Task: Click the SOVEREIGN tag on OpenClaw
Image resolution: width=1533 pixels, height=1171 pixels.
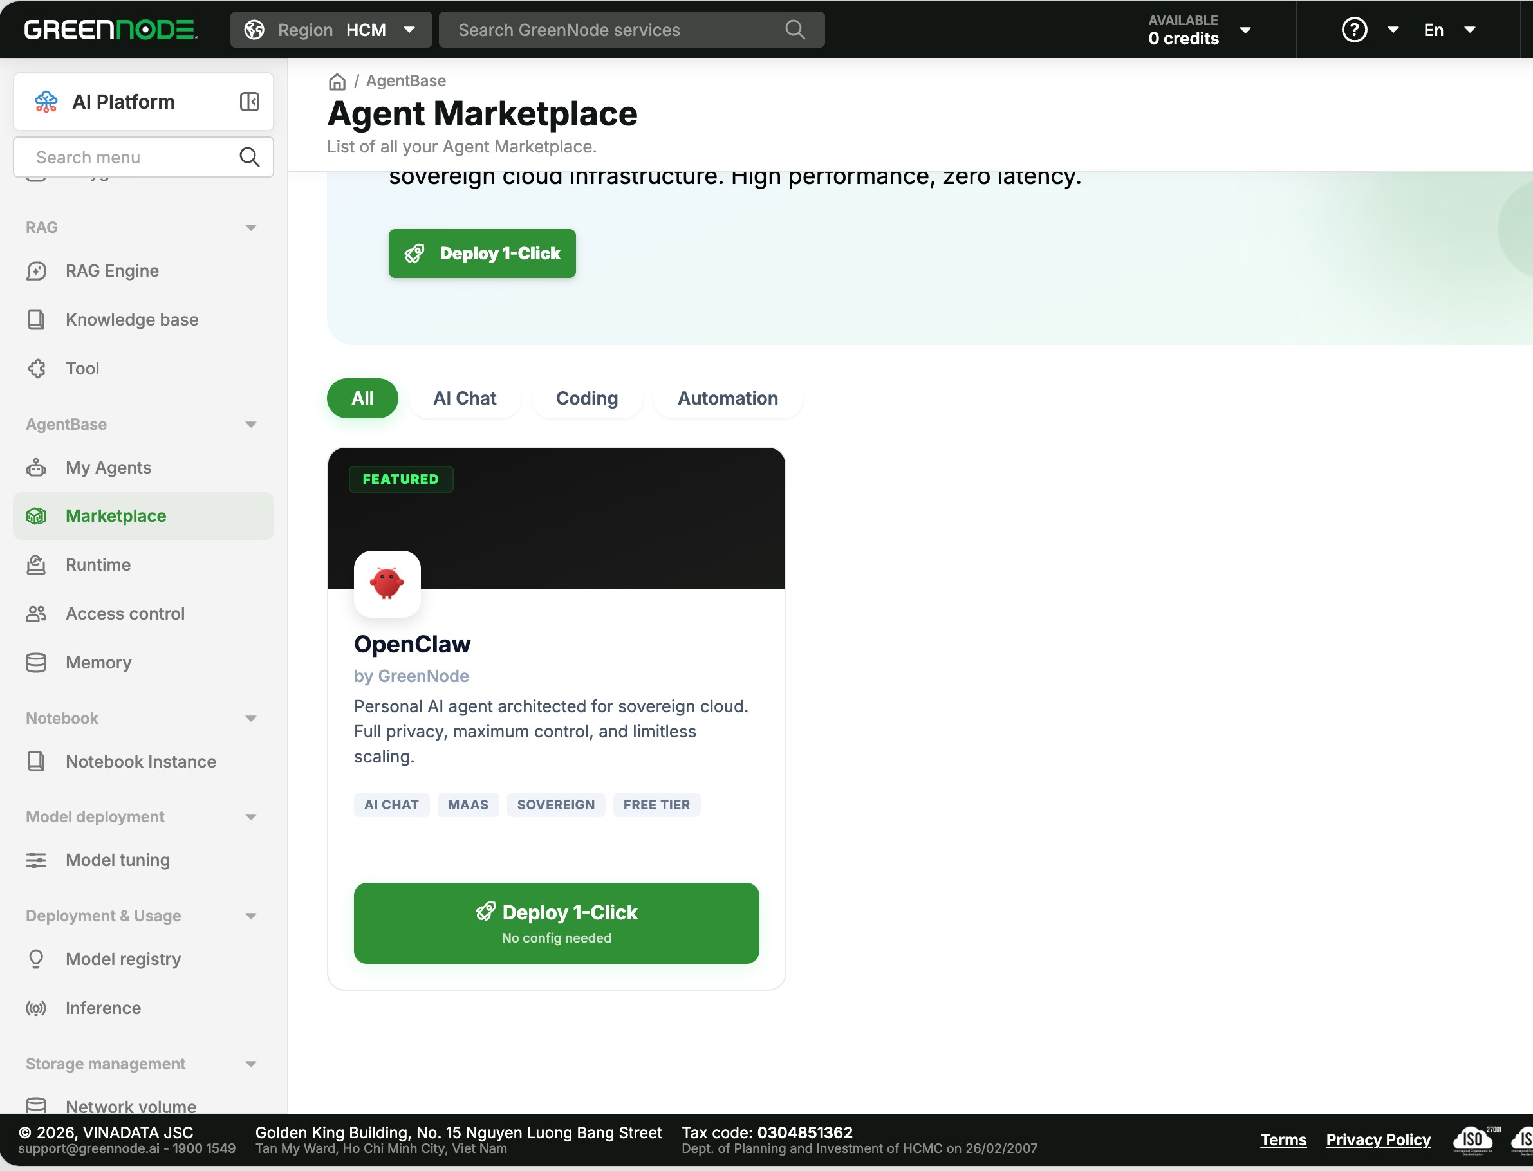Action: tap(555, 804)
